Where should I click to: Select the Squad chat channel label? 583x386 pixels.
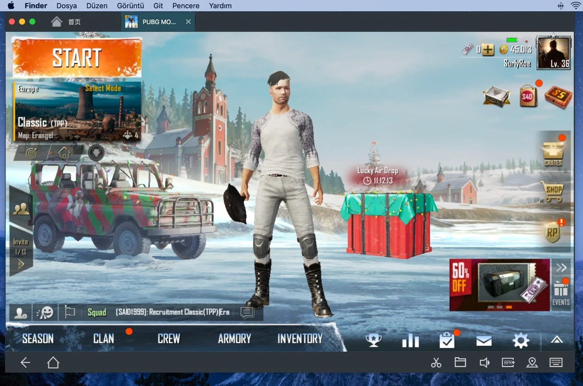pyautogui.click(x=97, y=312)
